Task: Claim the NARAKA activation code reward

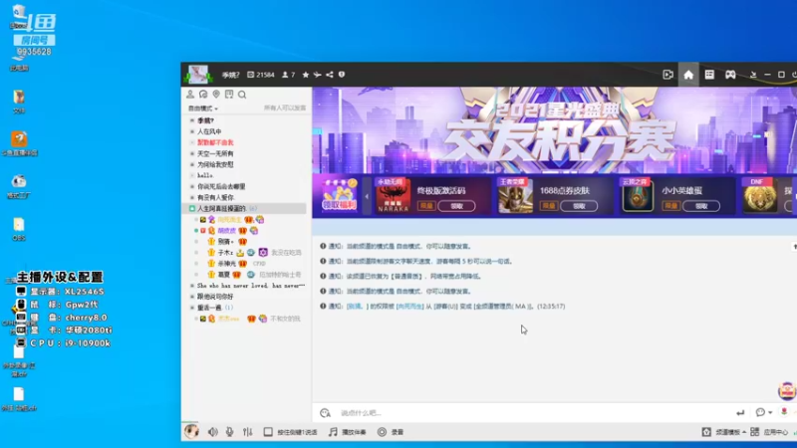Action: coord(456,206)
